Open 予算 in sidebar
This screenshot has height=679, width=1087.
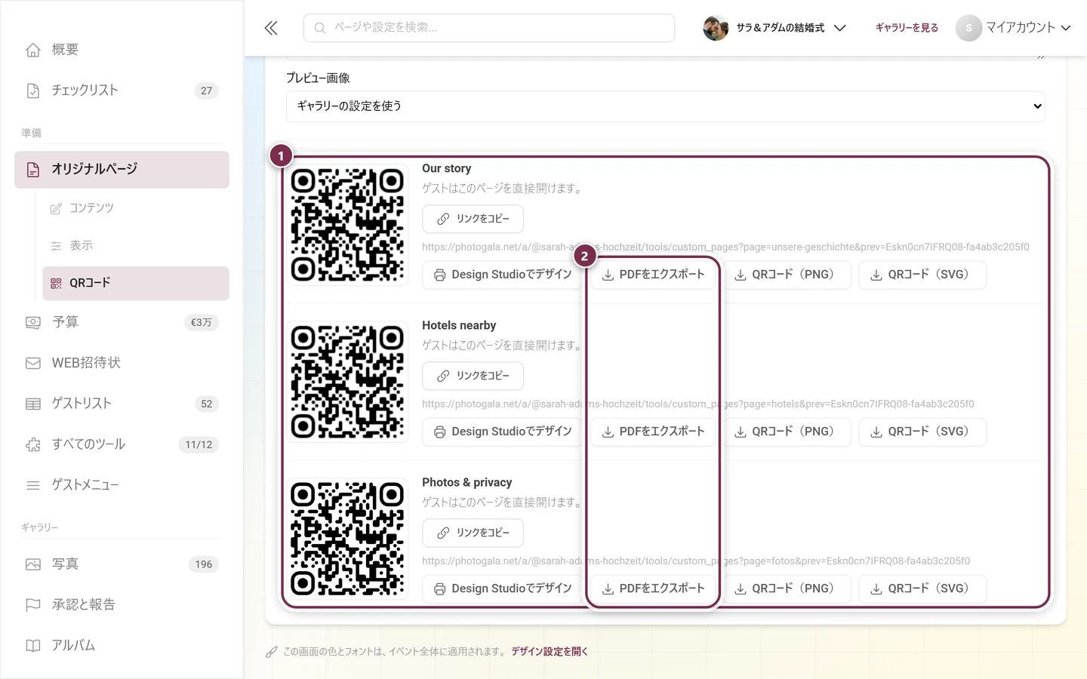[122, 322]
